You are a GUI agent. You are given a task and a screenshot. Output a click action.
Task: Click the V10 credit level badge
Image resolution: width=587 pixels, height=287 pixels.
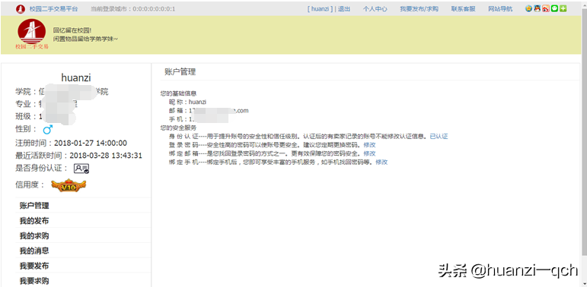pos(69,185)
